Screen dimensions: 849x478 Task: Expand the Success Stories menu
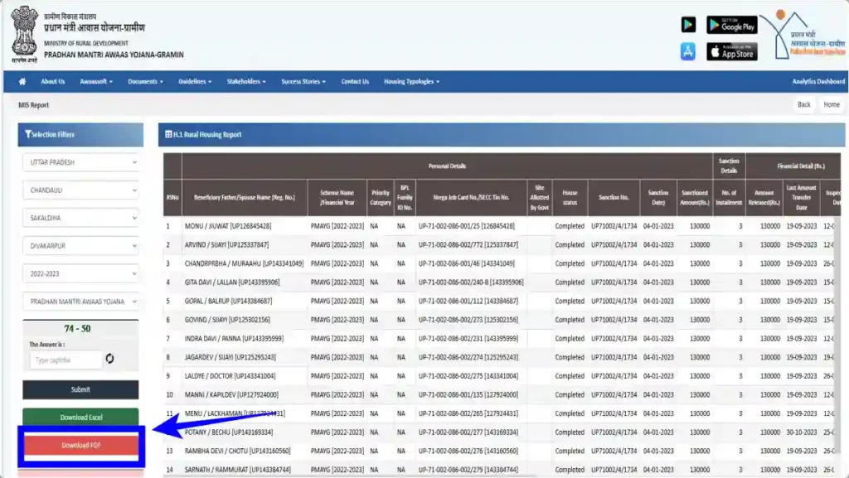(x=303, y=82)
